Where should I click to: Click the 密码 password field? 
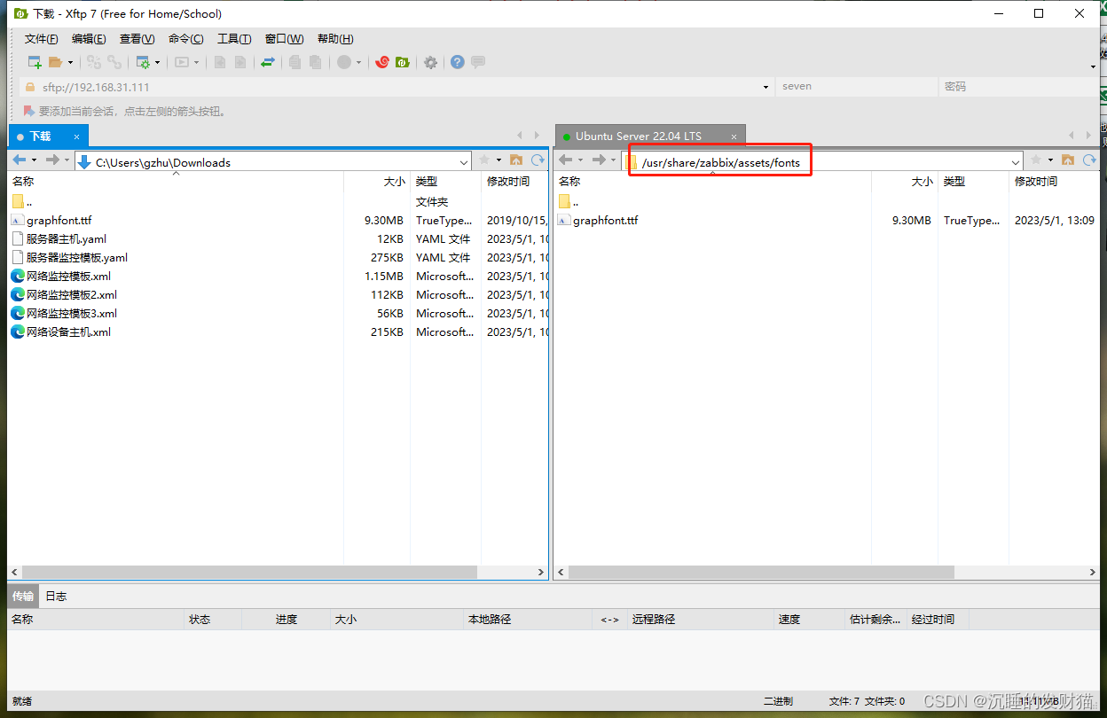click(x=1018, y=87)
